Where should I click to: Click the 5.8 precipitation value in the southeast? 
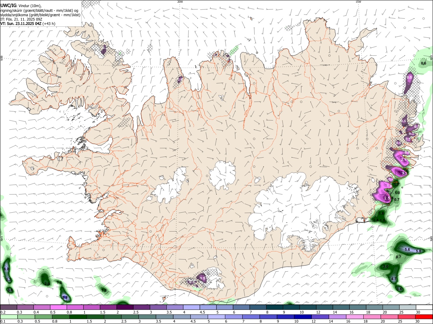(418, 251)
